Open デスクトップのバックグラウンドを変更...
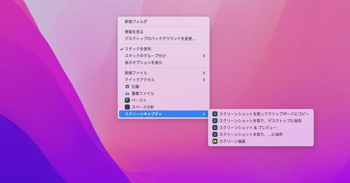This screenshot has width=350, height=183. pyautogui.click(x=163, y=39)
